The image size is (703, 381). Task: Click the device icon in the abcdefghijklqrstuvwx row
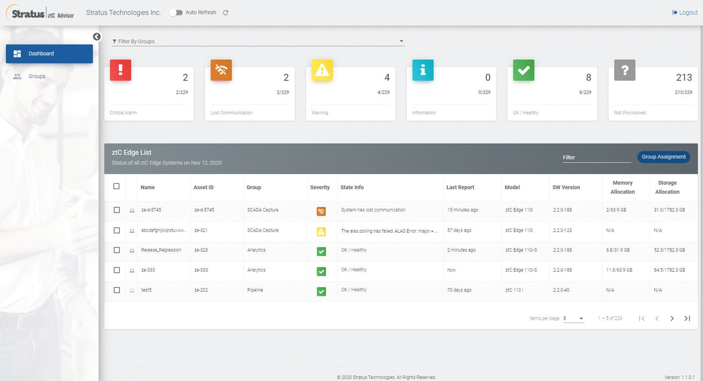[132, 231]
